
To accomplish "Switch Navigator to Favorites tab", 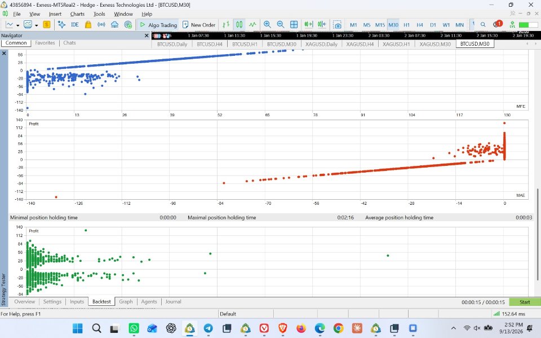I will 45,43.
